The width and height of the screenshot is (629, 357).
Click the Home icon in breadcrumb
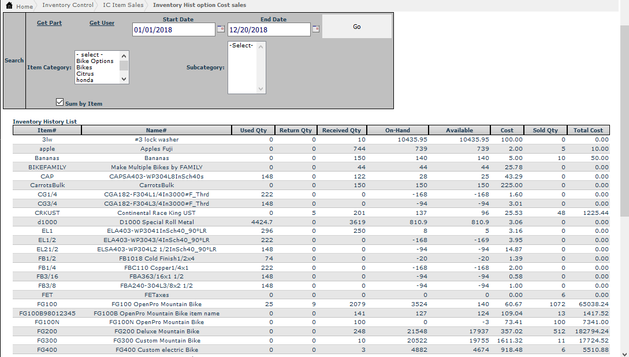pos(9,6)
